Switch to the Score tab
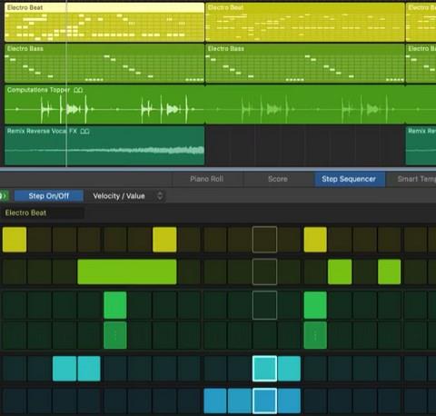The image size is (436, 416). coord(278,179)
